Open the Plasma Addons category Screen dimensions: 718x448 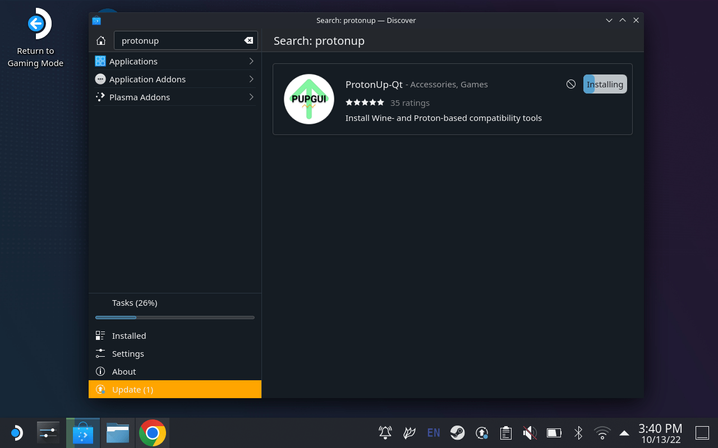click(175, 97)
